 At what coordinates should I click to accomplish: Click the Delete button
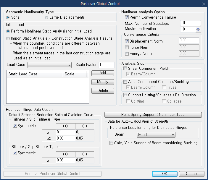click(x=103, y=91)
